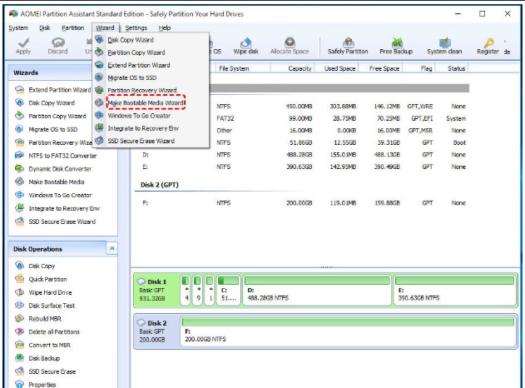Screen dimensions: 525x388
Task: Select the C: partition block on Disk 1
Action: click(228, 290)
